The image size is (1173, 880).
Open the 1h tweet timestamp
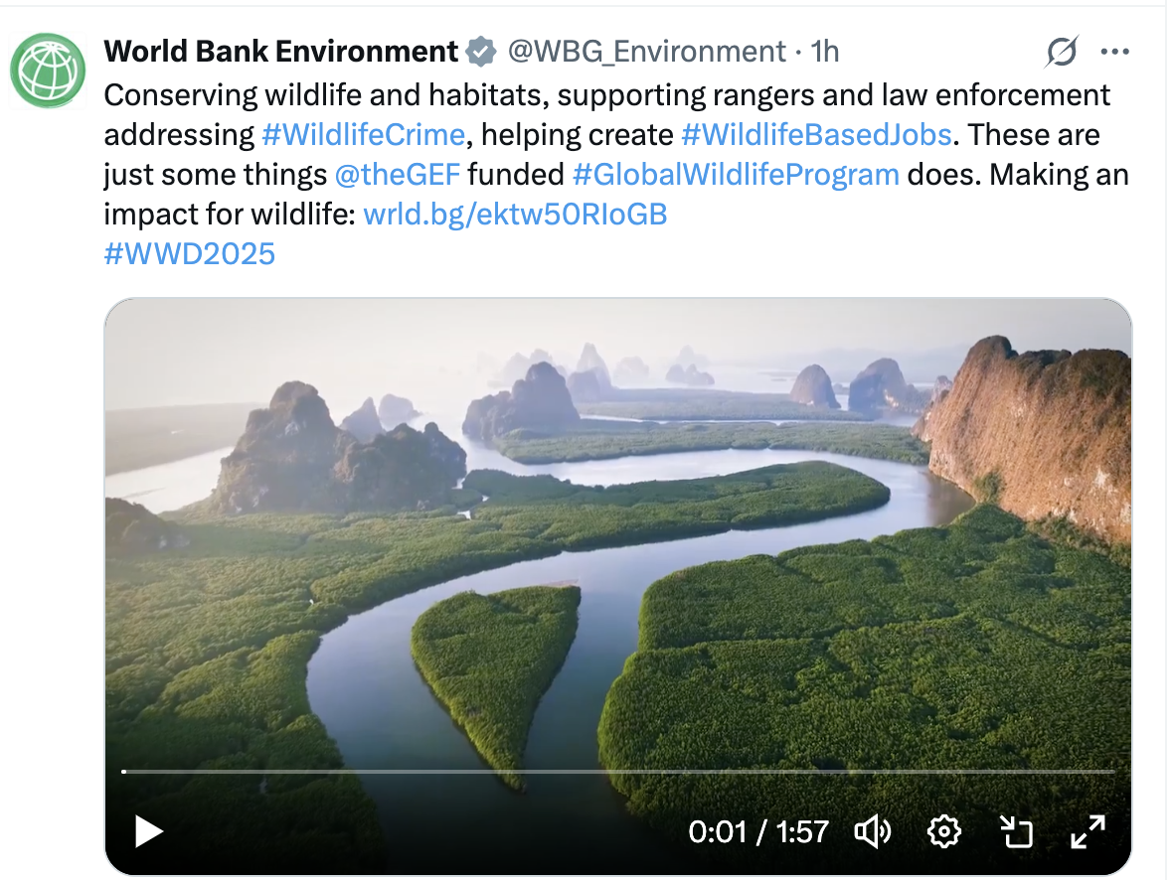click(825, 51)
